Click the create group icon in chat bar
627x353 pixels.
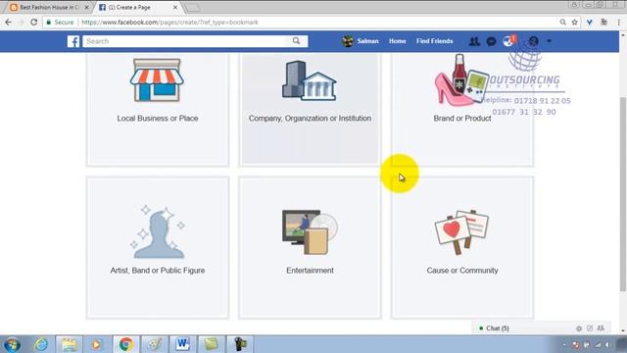601,328
